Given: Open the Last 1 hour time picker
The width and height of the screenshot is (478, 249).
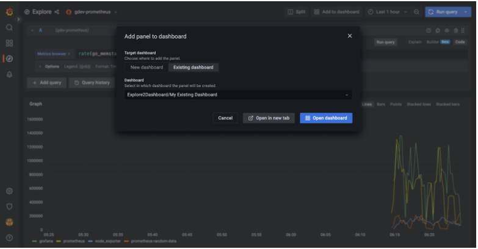Looking at the screenshot, I should (x=388, y=12).
